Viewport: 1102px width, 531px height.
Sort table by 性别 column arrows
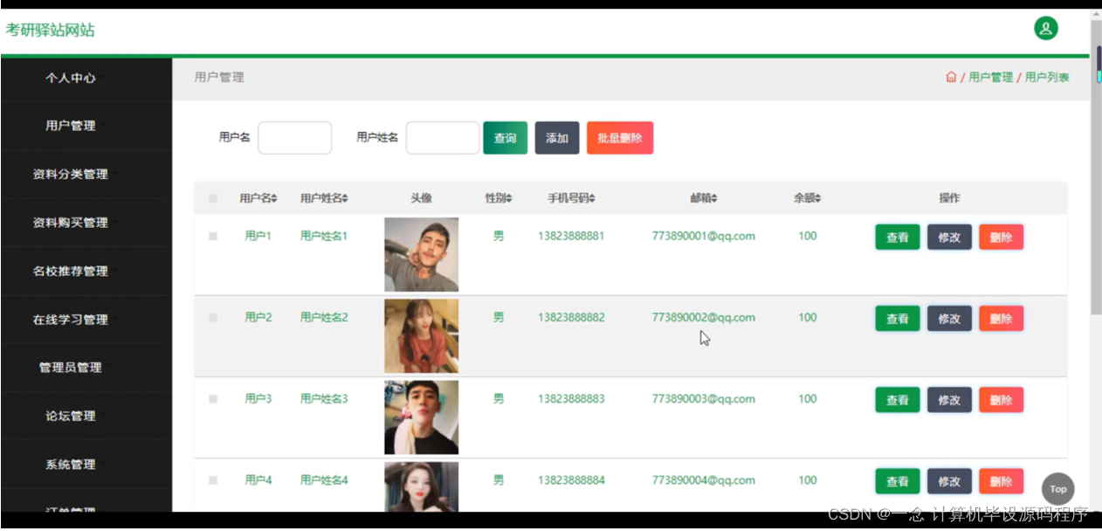[x=509, y=199]
